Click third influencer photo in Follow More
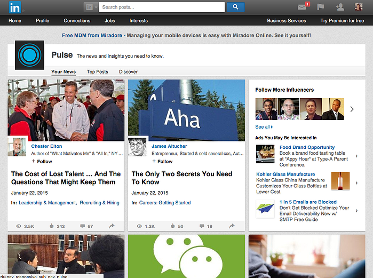The height and width of the screenshot is (278, 373). pos(311,109)
